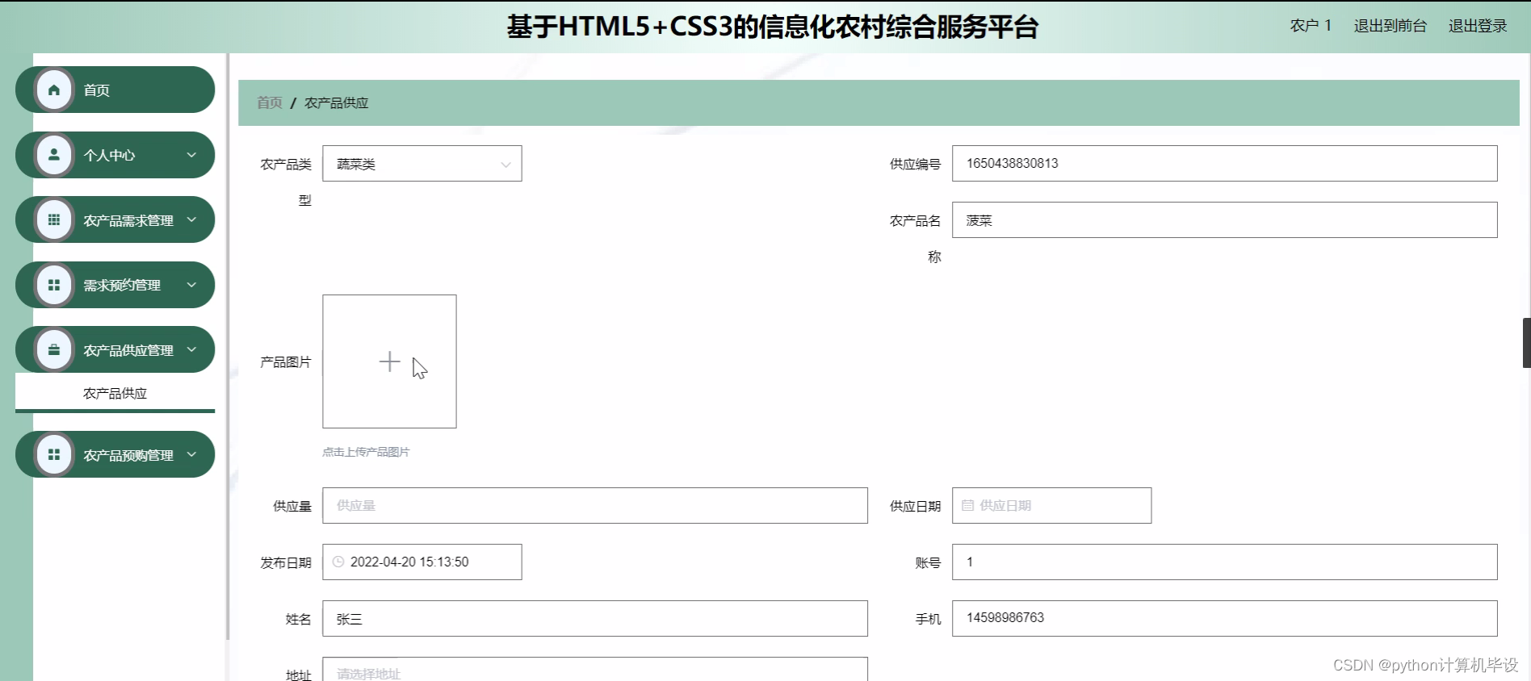The height and width of the screenshot is (681, 1531).
Task: Click the 姓名 field containing 张三
Action: coord(595,618)
